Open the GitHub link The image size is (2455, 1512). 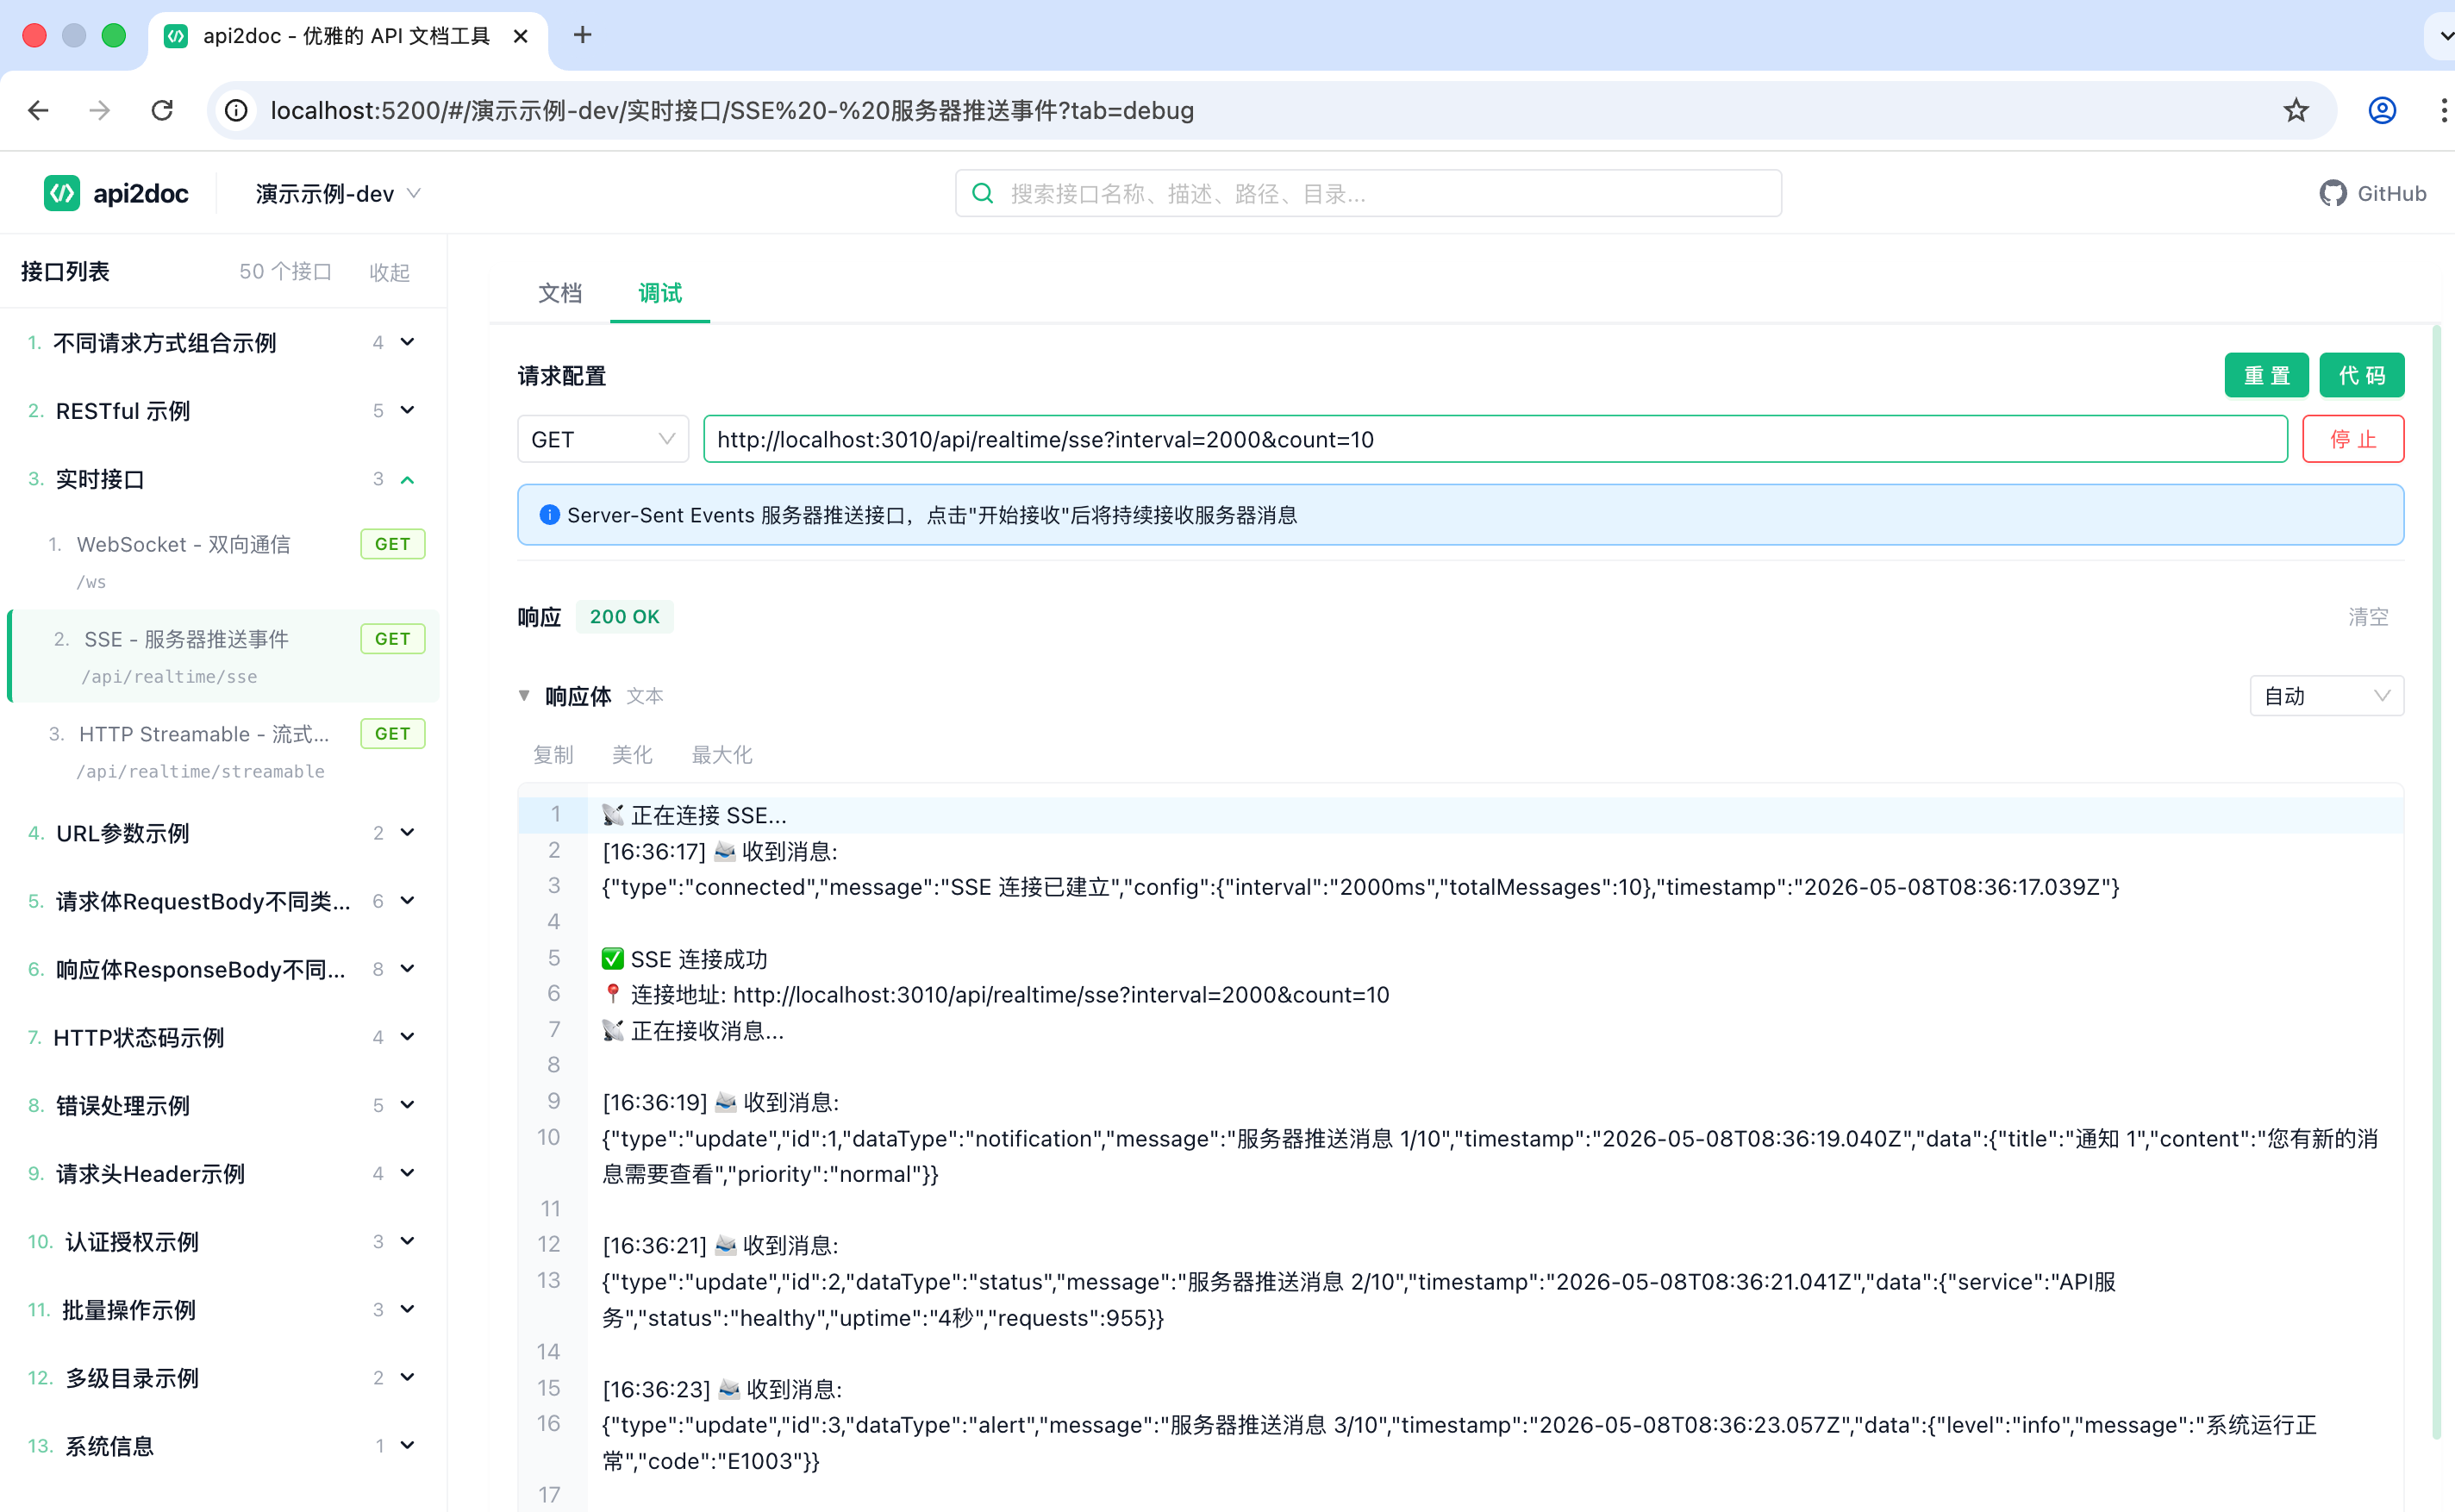point(2372,194)
